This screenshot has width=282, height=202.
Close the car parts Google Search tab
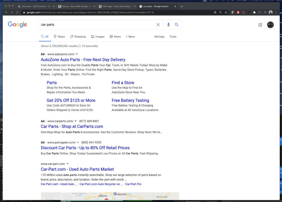point(175,6)
